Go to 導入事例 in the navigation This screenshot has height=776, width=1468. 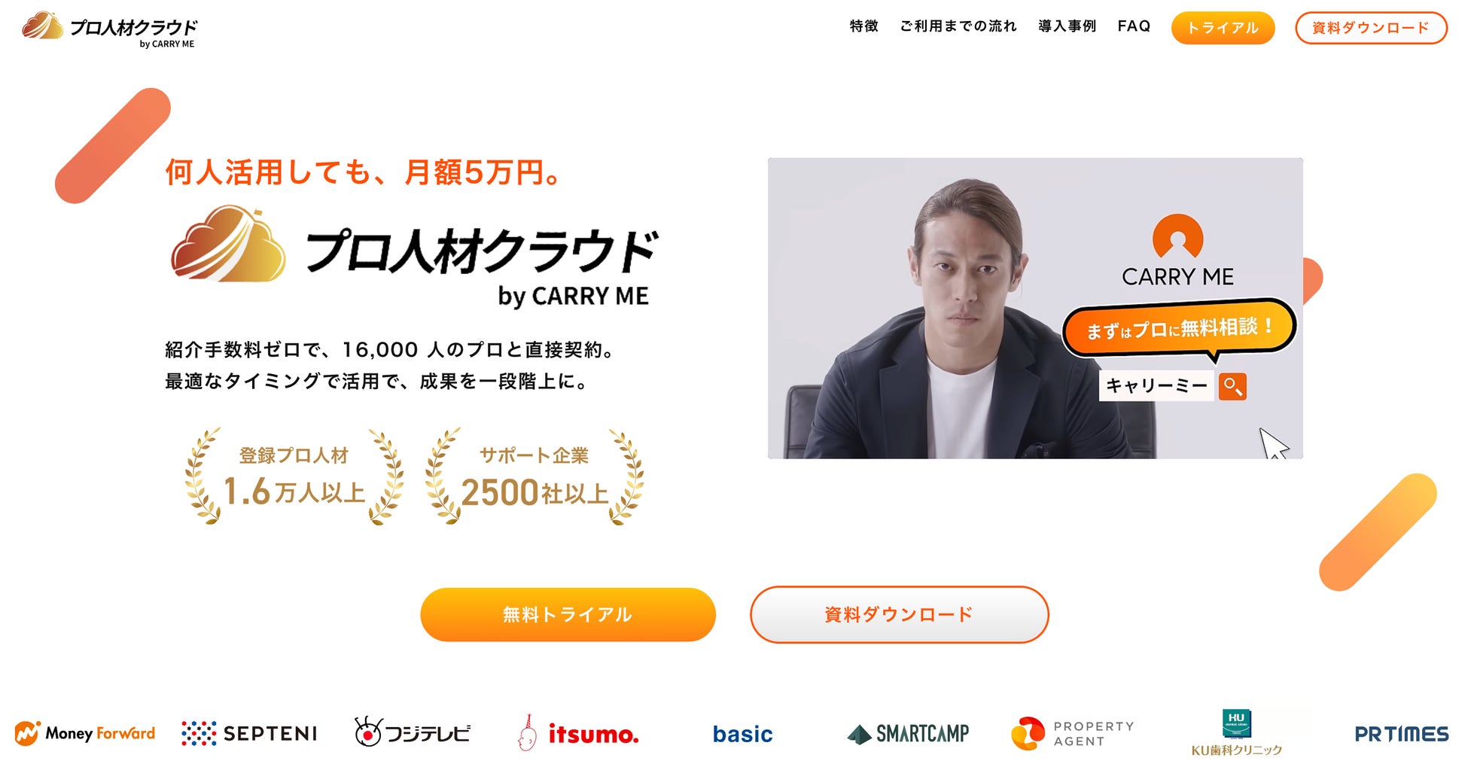(x=1067, y=26)
